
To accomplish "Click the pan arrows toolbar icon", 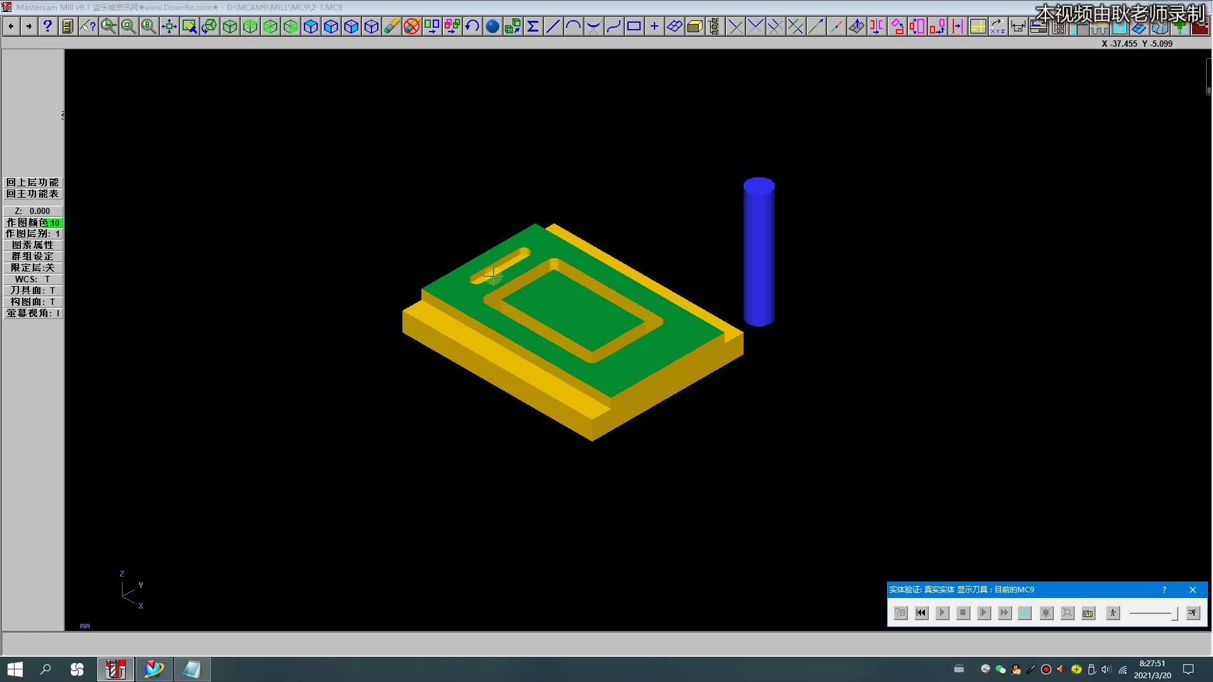I will (169, 27).
